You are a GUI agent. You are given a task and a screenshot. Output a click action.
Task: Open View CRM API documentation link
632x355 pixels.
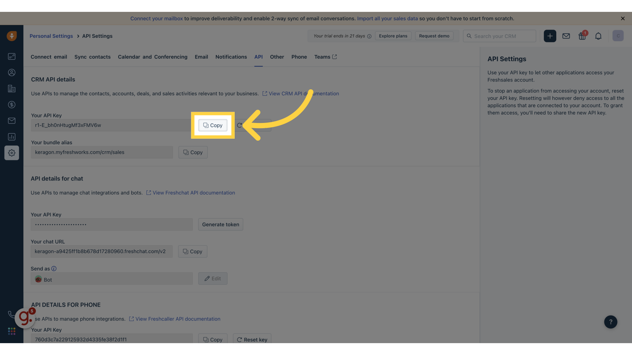(x=301, y=94)
